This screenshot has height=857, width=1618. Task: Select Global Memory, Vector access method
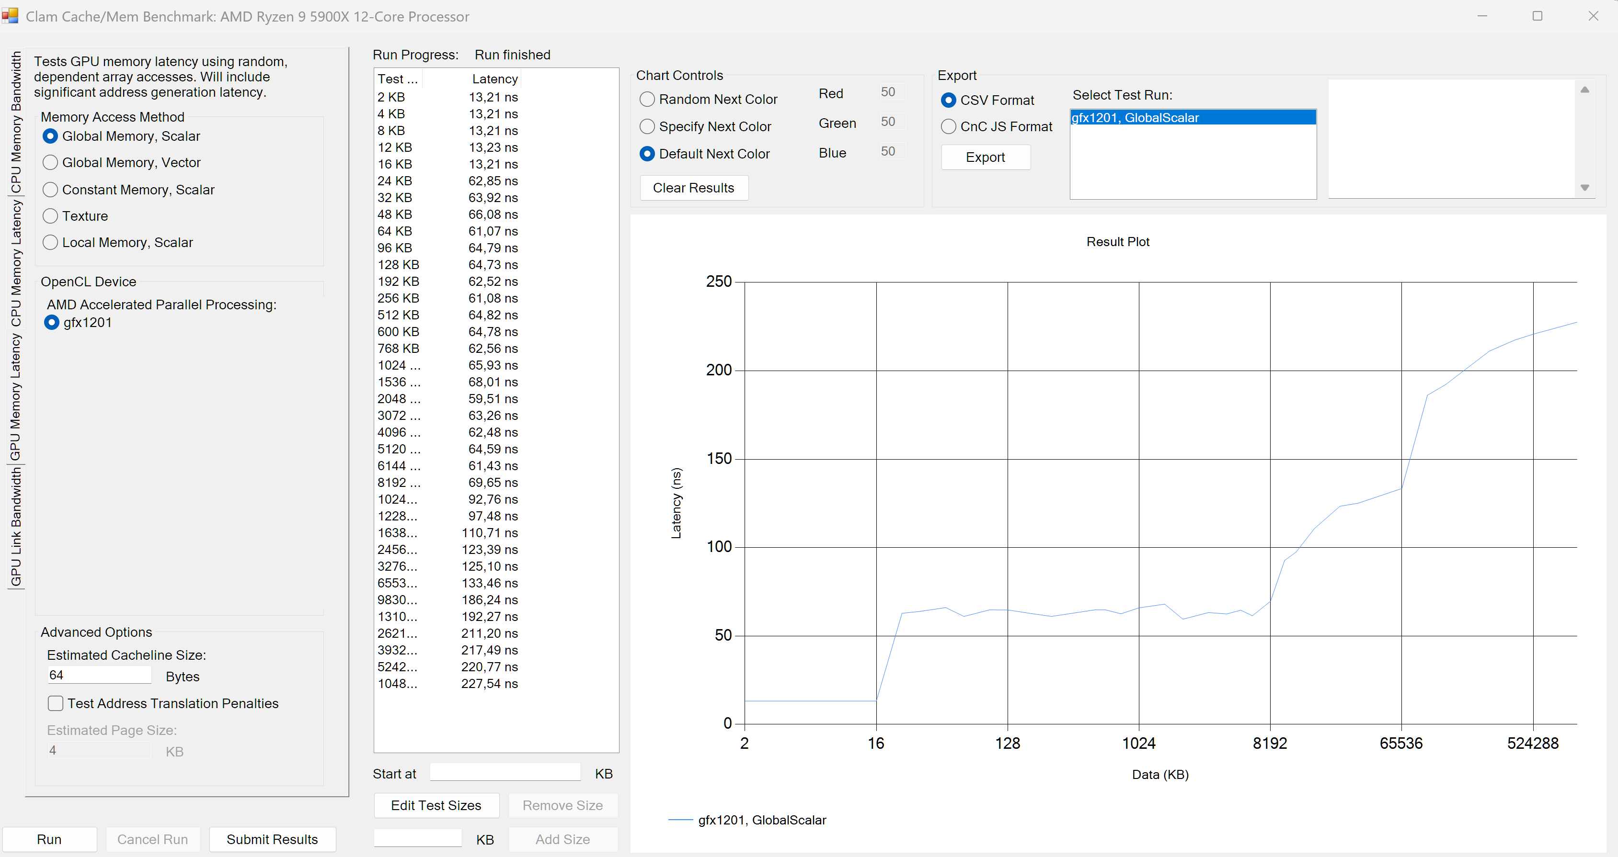50,162
